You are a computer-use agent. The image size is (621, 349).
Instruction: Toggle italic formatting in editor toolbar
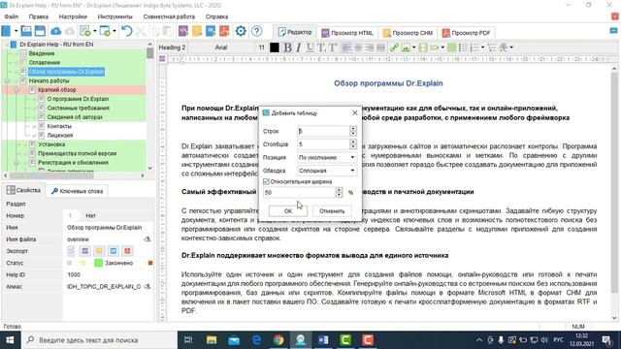point(298,48)
